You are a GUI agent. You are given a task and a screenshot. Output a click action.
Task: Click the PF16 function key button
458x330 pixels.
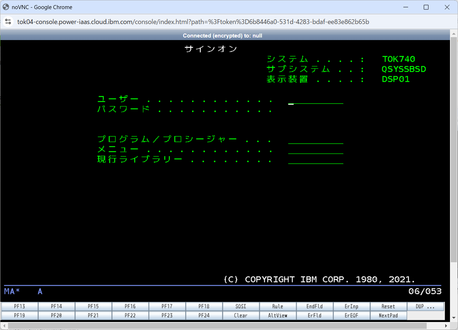(130, 306)
